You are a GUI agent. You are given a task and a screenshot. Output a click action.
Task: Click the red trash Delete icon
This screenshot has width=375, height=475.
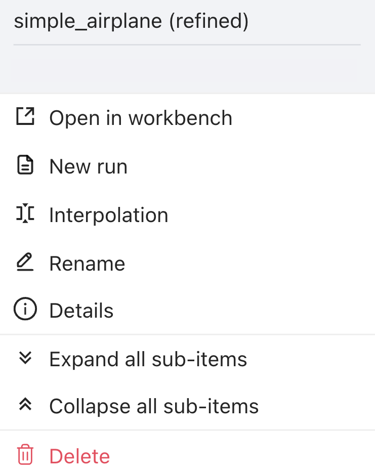(x=25, y=455)
